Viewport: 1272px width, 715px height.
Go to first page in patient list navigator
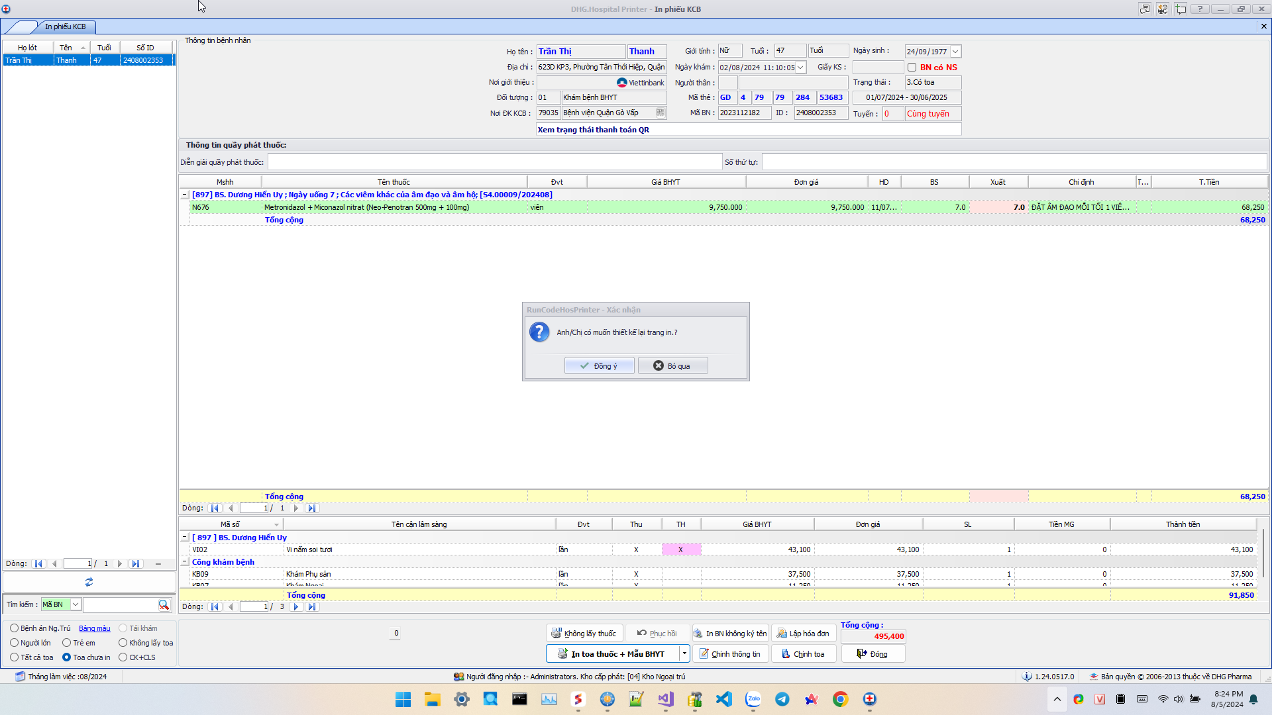tap(38, 564)
